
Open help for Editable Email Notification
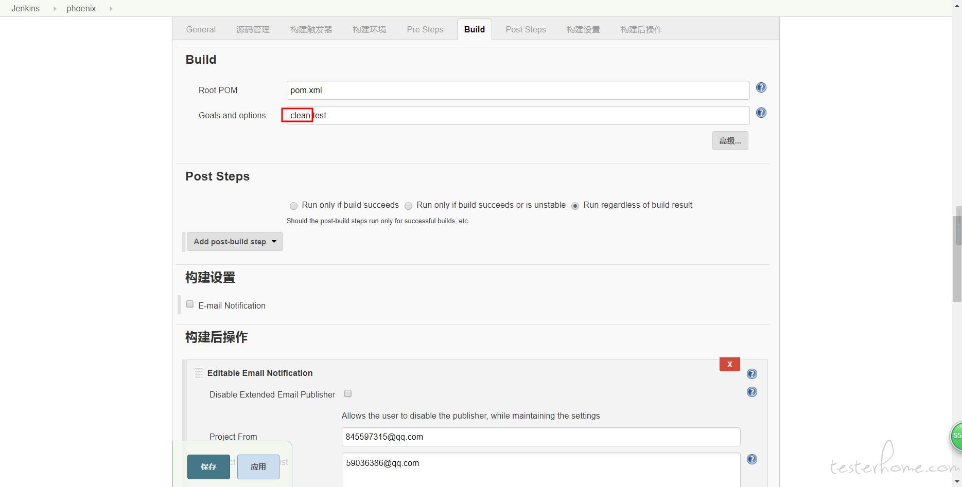(751, 374)
